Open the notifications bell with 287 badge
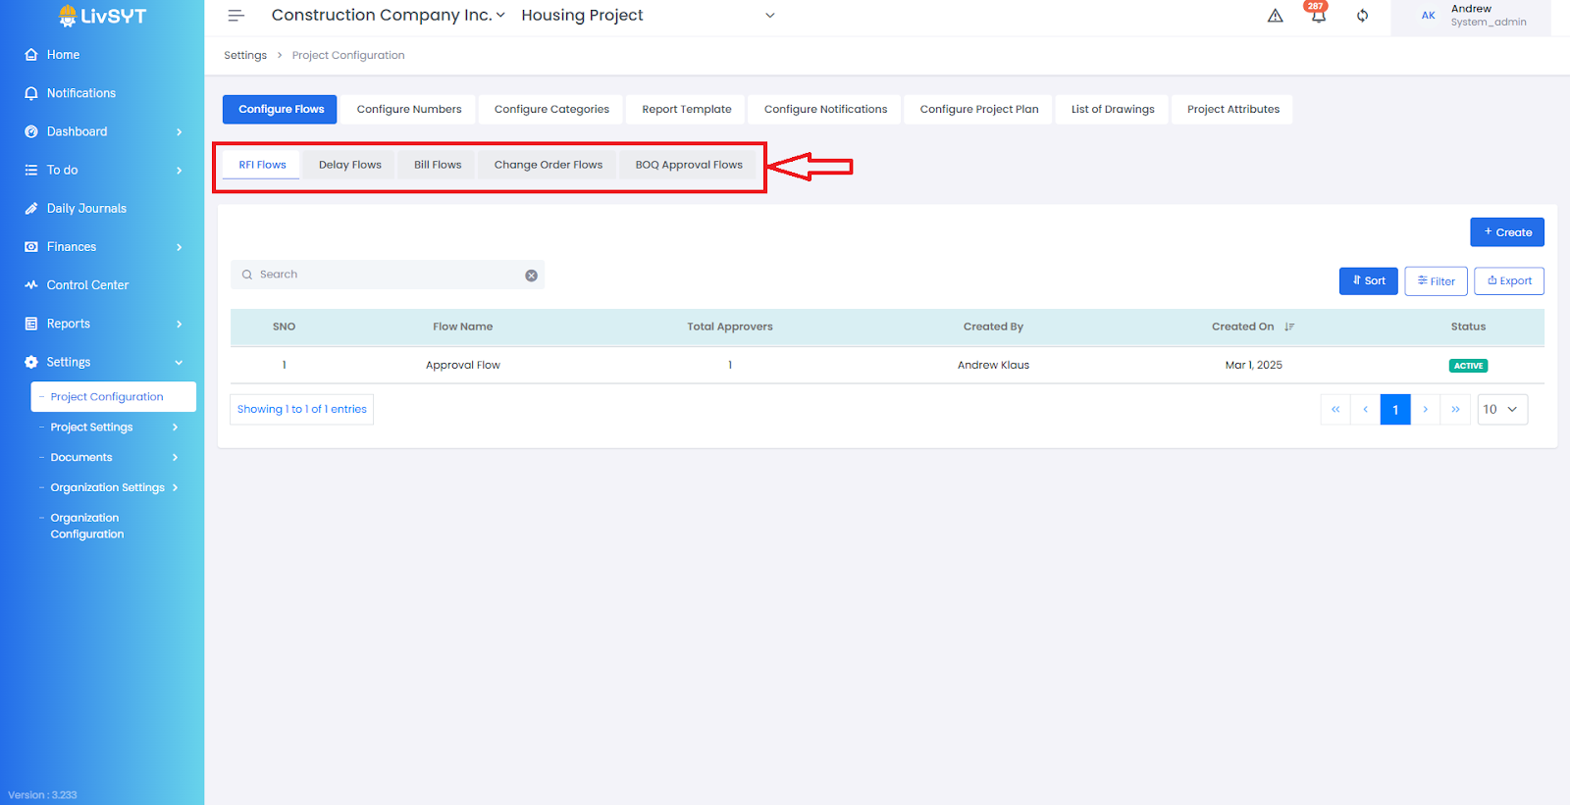 (x=1318, y=14)
